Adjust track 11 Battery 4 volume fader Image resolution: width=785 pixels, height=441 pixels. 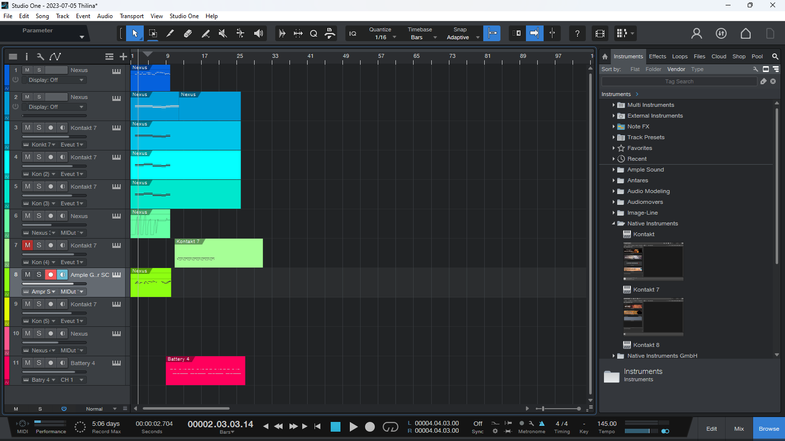(x=54, y=372)
